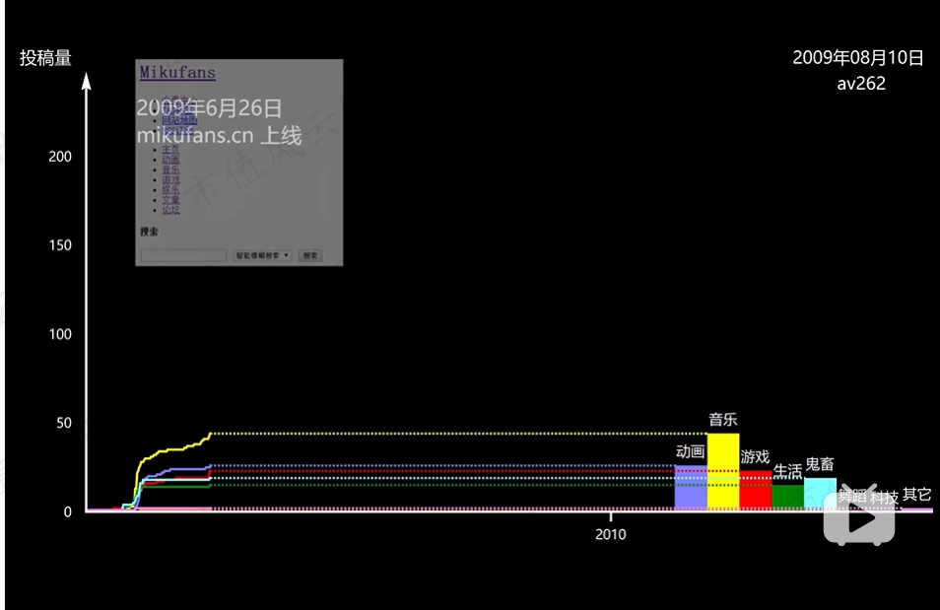Select the red 游戏 bar

click(x=756, y=491)
